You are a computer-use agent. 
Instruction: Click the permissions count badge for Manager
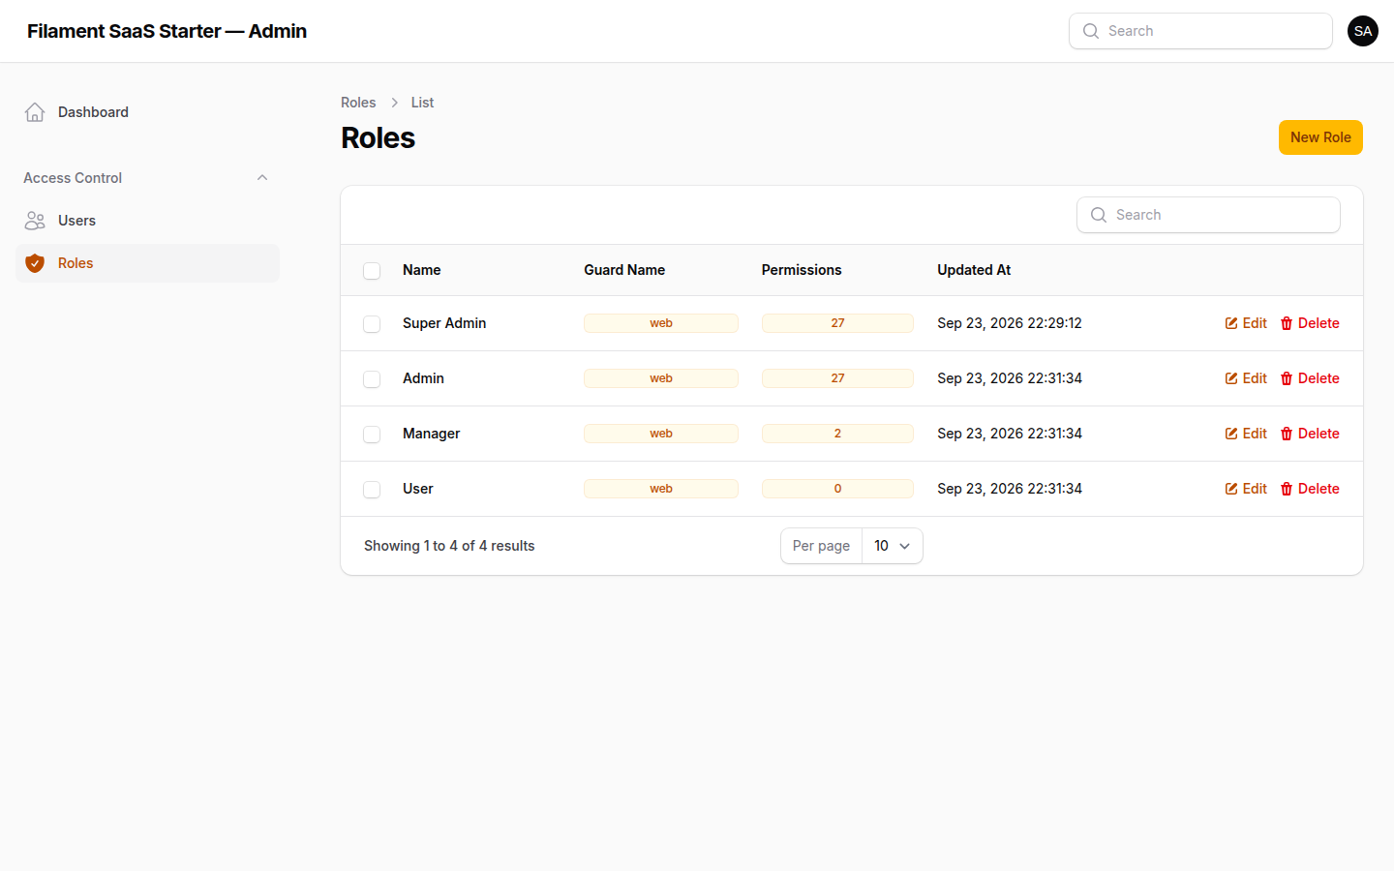(x=837, y=434)
